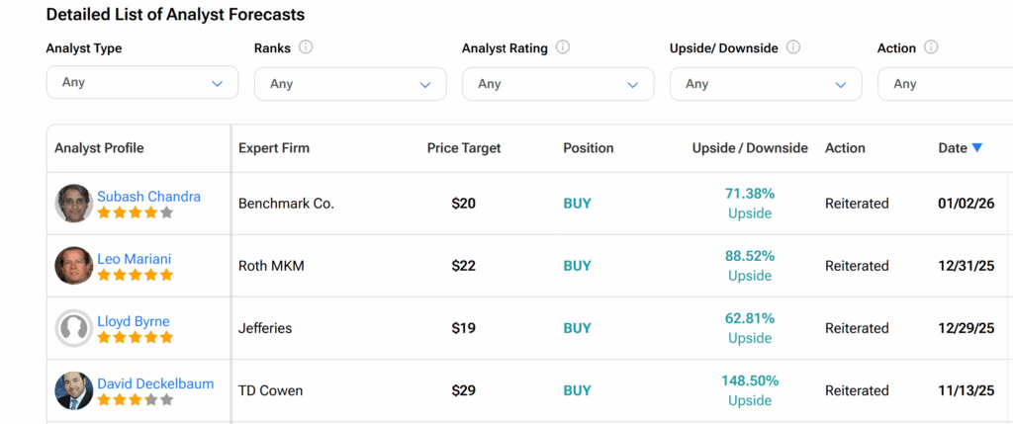Click the David Deckelbaum name link

155,383
